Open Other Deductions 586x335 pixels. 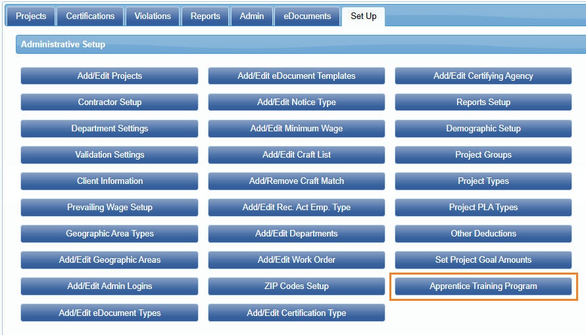click(483, 234)
